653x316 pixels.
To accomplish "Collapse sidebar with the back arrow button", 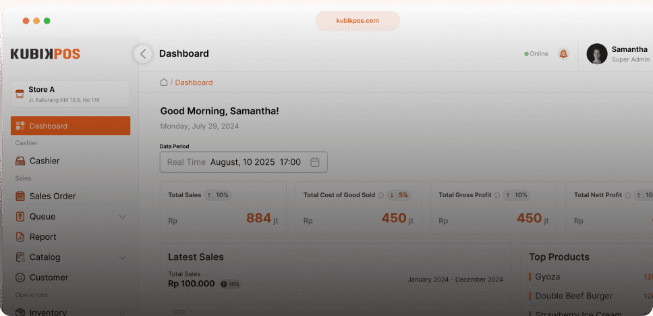I will tap(143, 54).
